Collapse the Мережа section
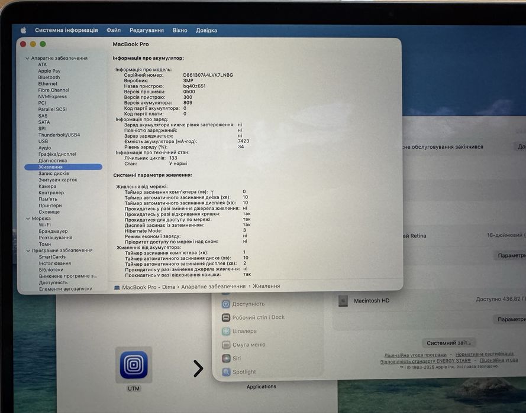 point(28,219)
